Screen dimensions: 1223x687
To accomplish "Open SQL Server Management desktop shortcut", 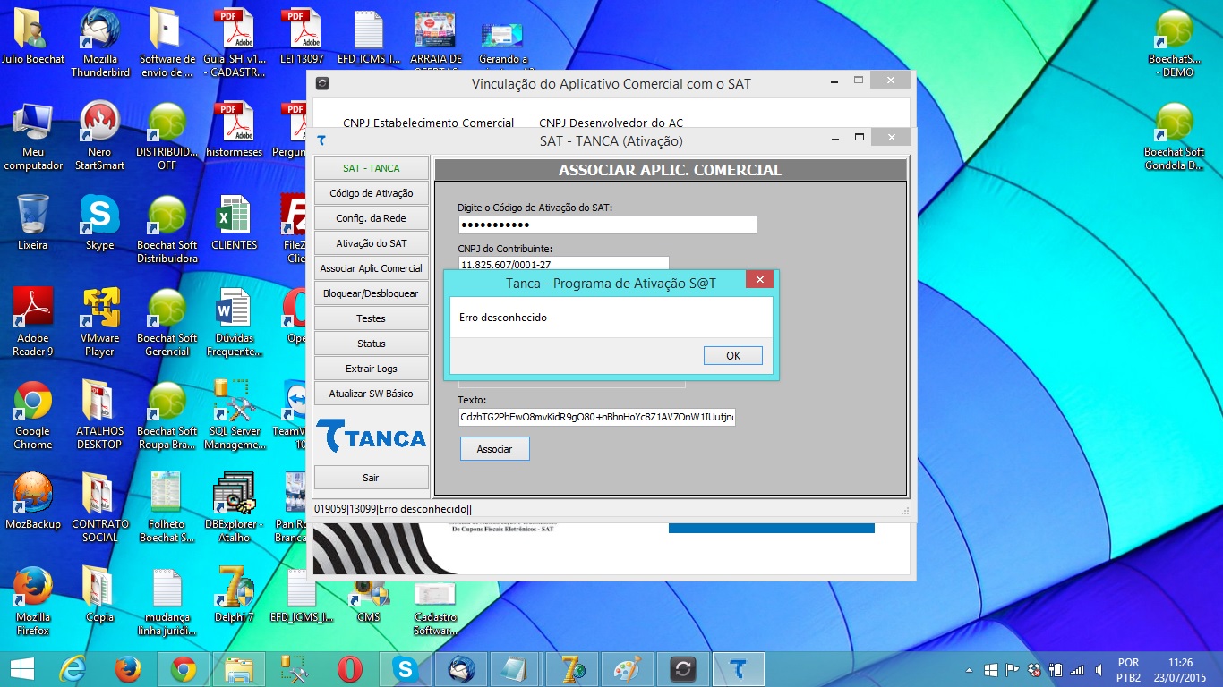I will point(235,415).
